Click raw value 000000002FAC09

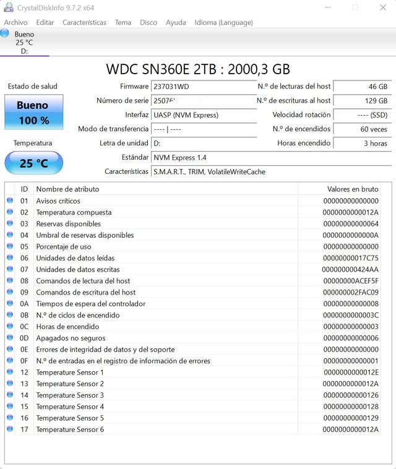point(351,292)
